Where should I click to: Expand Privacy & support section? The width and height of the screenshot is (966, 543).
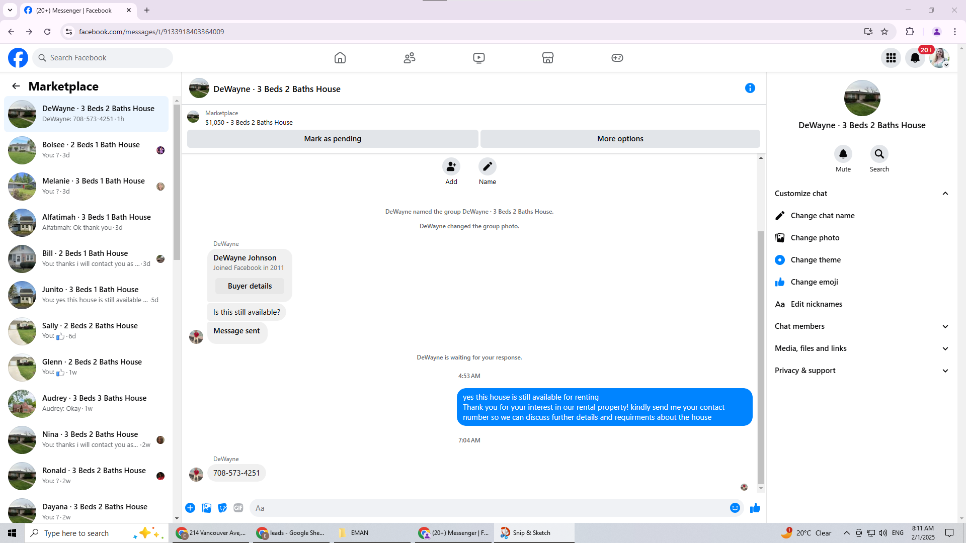[945, 371]
